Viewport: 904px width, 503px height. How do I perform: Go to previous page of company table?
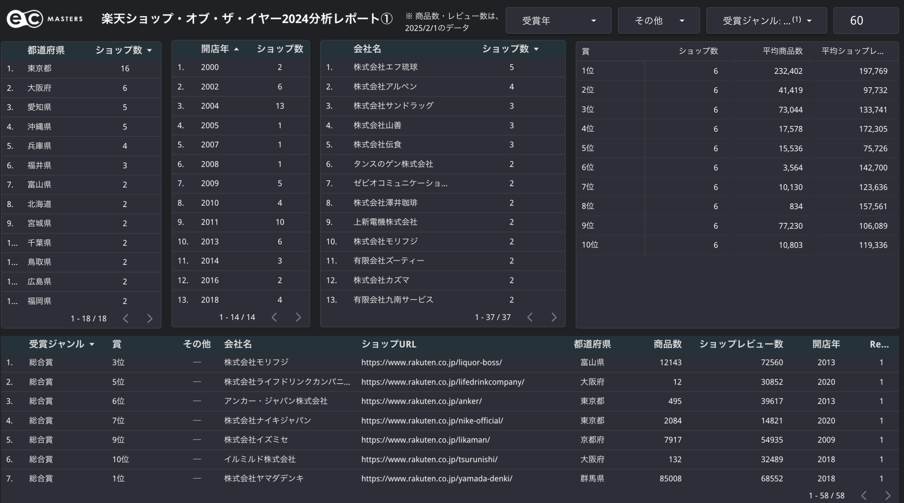[x=530, y=317]
